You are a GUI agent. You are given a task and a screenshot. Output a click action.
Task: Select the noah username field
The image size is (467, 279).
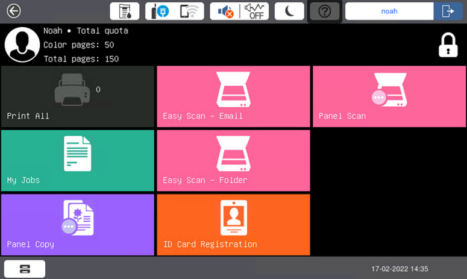389,11
